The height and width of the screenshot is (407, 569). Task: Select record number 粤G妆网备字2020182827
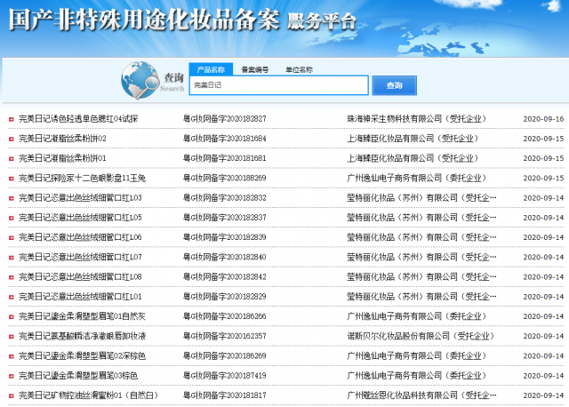[225, 118]
